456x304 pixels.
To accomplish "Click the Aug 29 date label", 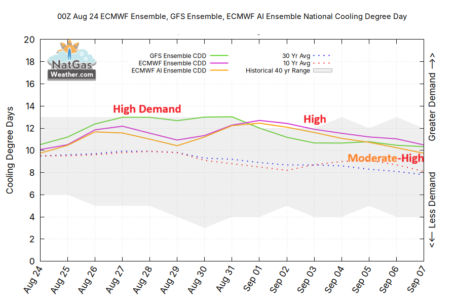I will point(170,280).
